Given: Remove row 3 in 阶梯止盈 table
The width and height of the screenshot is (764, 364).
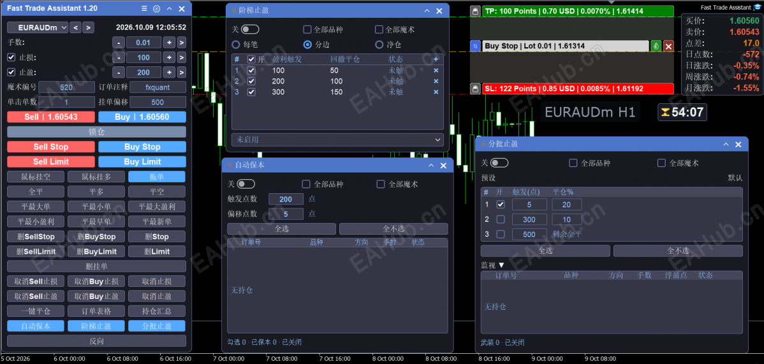Looking at the screenshot, I should pyautogui.click(x=436, y=92).
